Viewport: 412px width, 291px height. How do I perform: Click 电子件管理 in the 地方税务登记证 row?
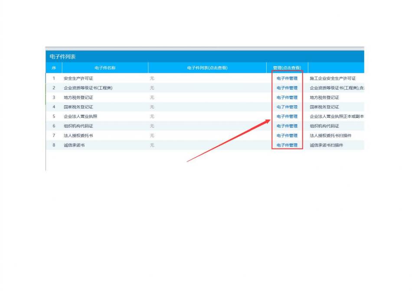[287, 97]
